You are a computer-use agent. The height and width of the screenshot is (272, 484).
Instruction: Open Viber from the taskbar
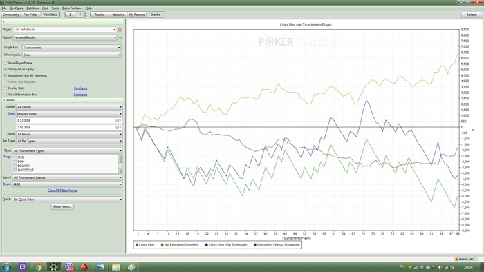(x=69, y=266)
